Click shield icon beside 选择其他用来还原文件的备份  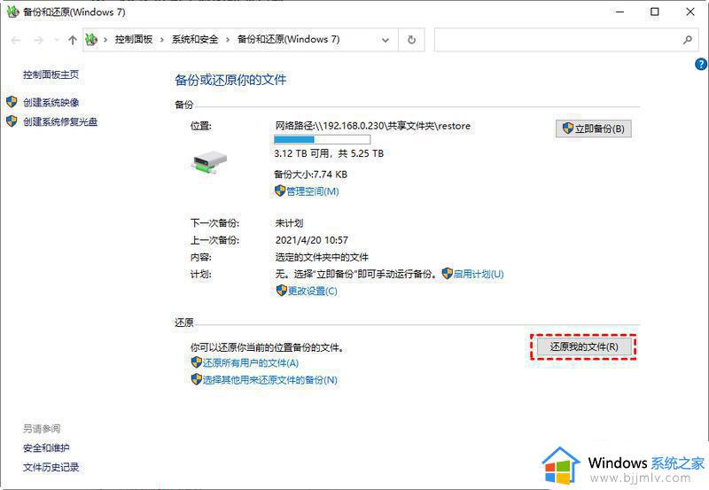[196, 379]
